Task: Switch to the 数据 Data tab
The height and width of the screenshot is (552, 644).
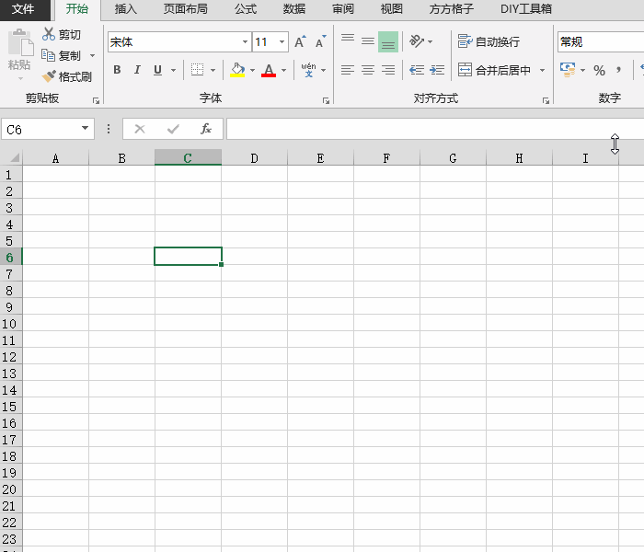Action: click(294, 9)
